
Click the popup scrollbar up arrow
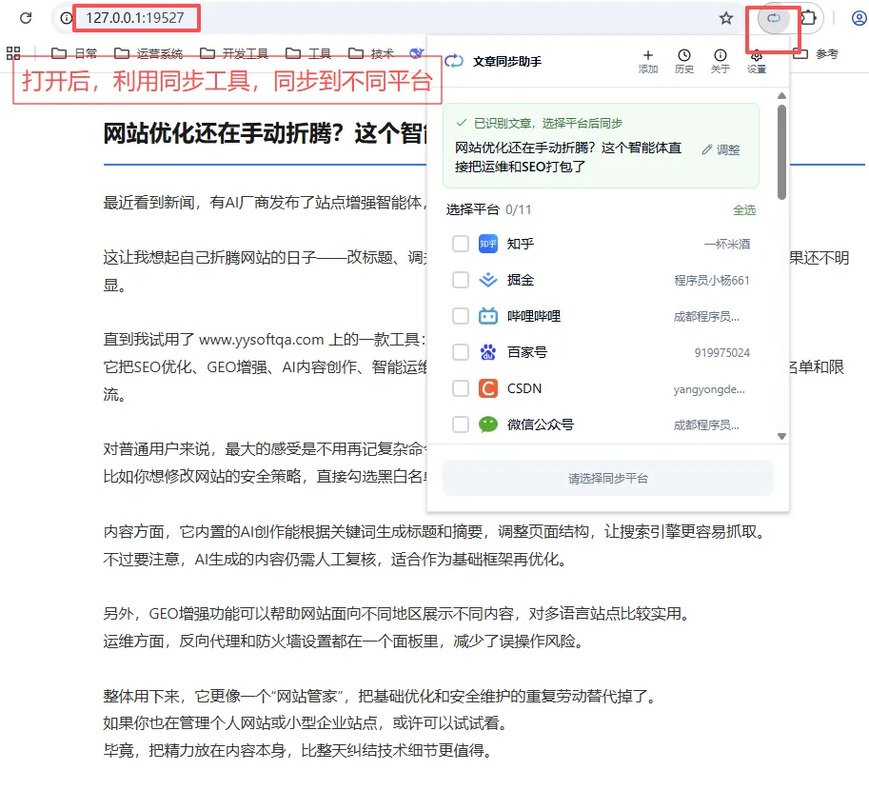point(781,96)
